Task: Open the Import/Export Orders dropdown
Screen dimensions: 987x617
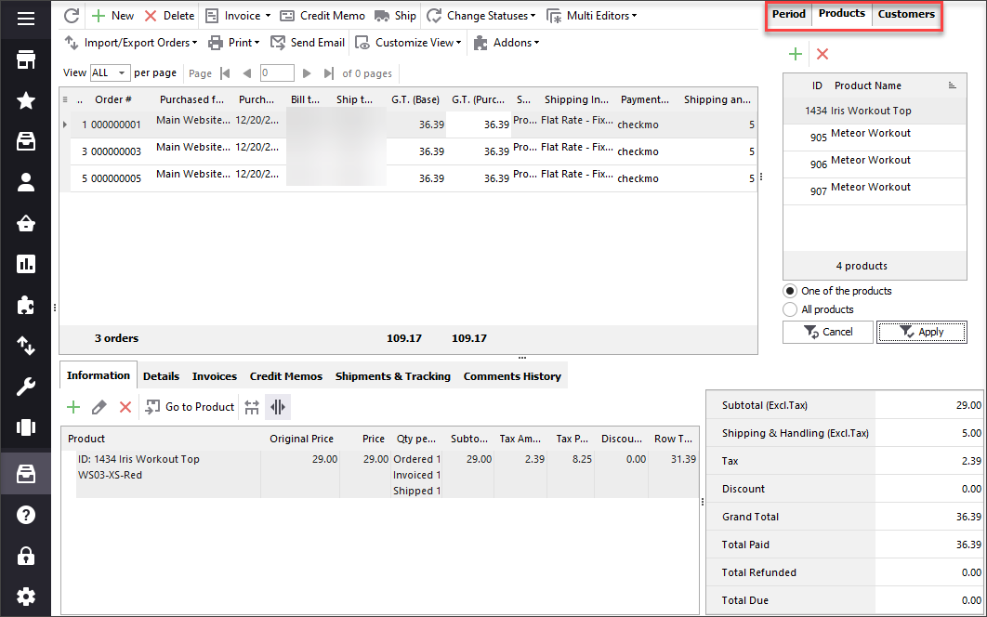Action: tap(131, 43)
